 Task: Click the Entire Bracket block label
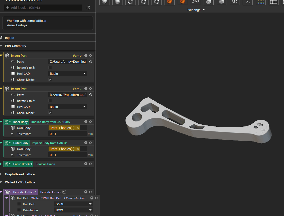pos(23,164)
